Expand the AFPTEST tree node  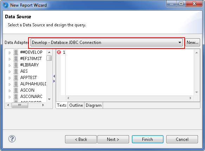9,78
